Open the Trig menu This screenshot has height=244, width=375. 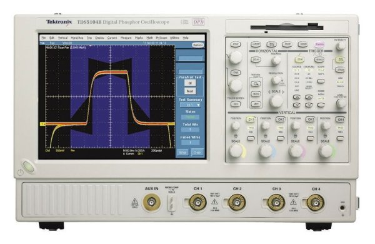89,38
